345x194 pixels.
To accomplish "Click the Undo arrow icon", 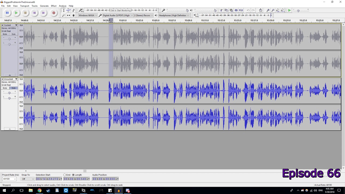I will point(248,11).
